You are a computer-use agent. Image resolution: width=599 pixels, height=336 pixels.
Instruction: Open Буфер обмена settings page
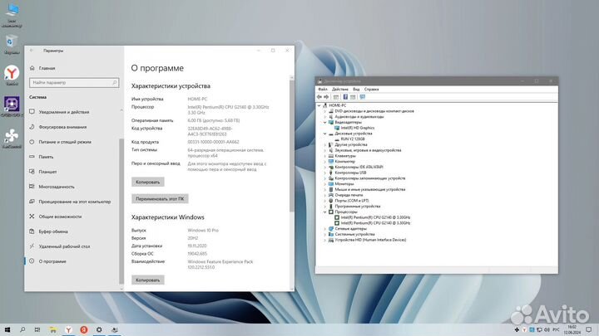[x=49, y=231]
